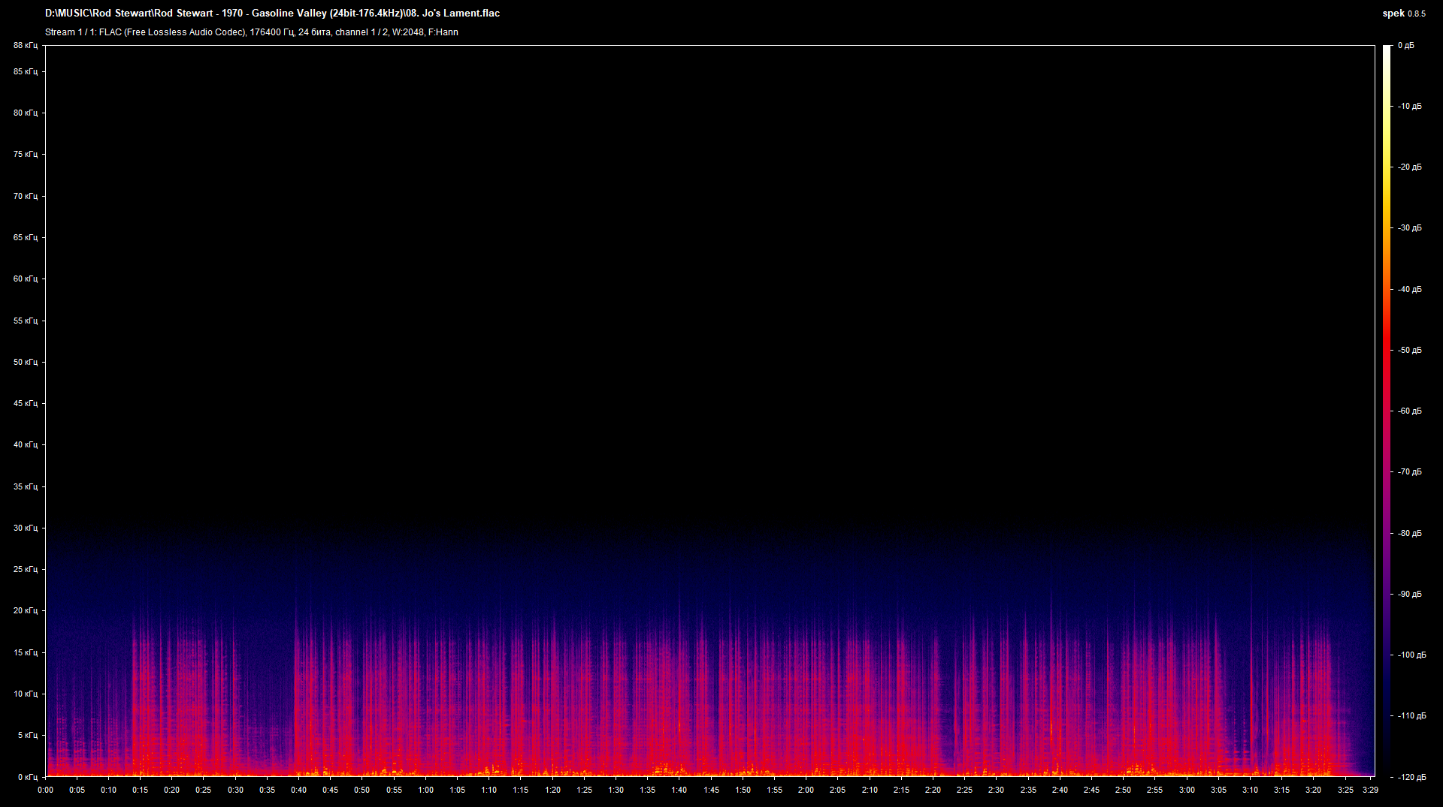Click the -30 дБ level label
The image size is (1443, 807).
click(x=1410, y=227)
